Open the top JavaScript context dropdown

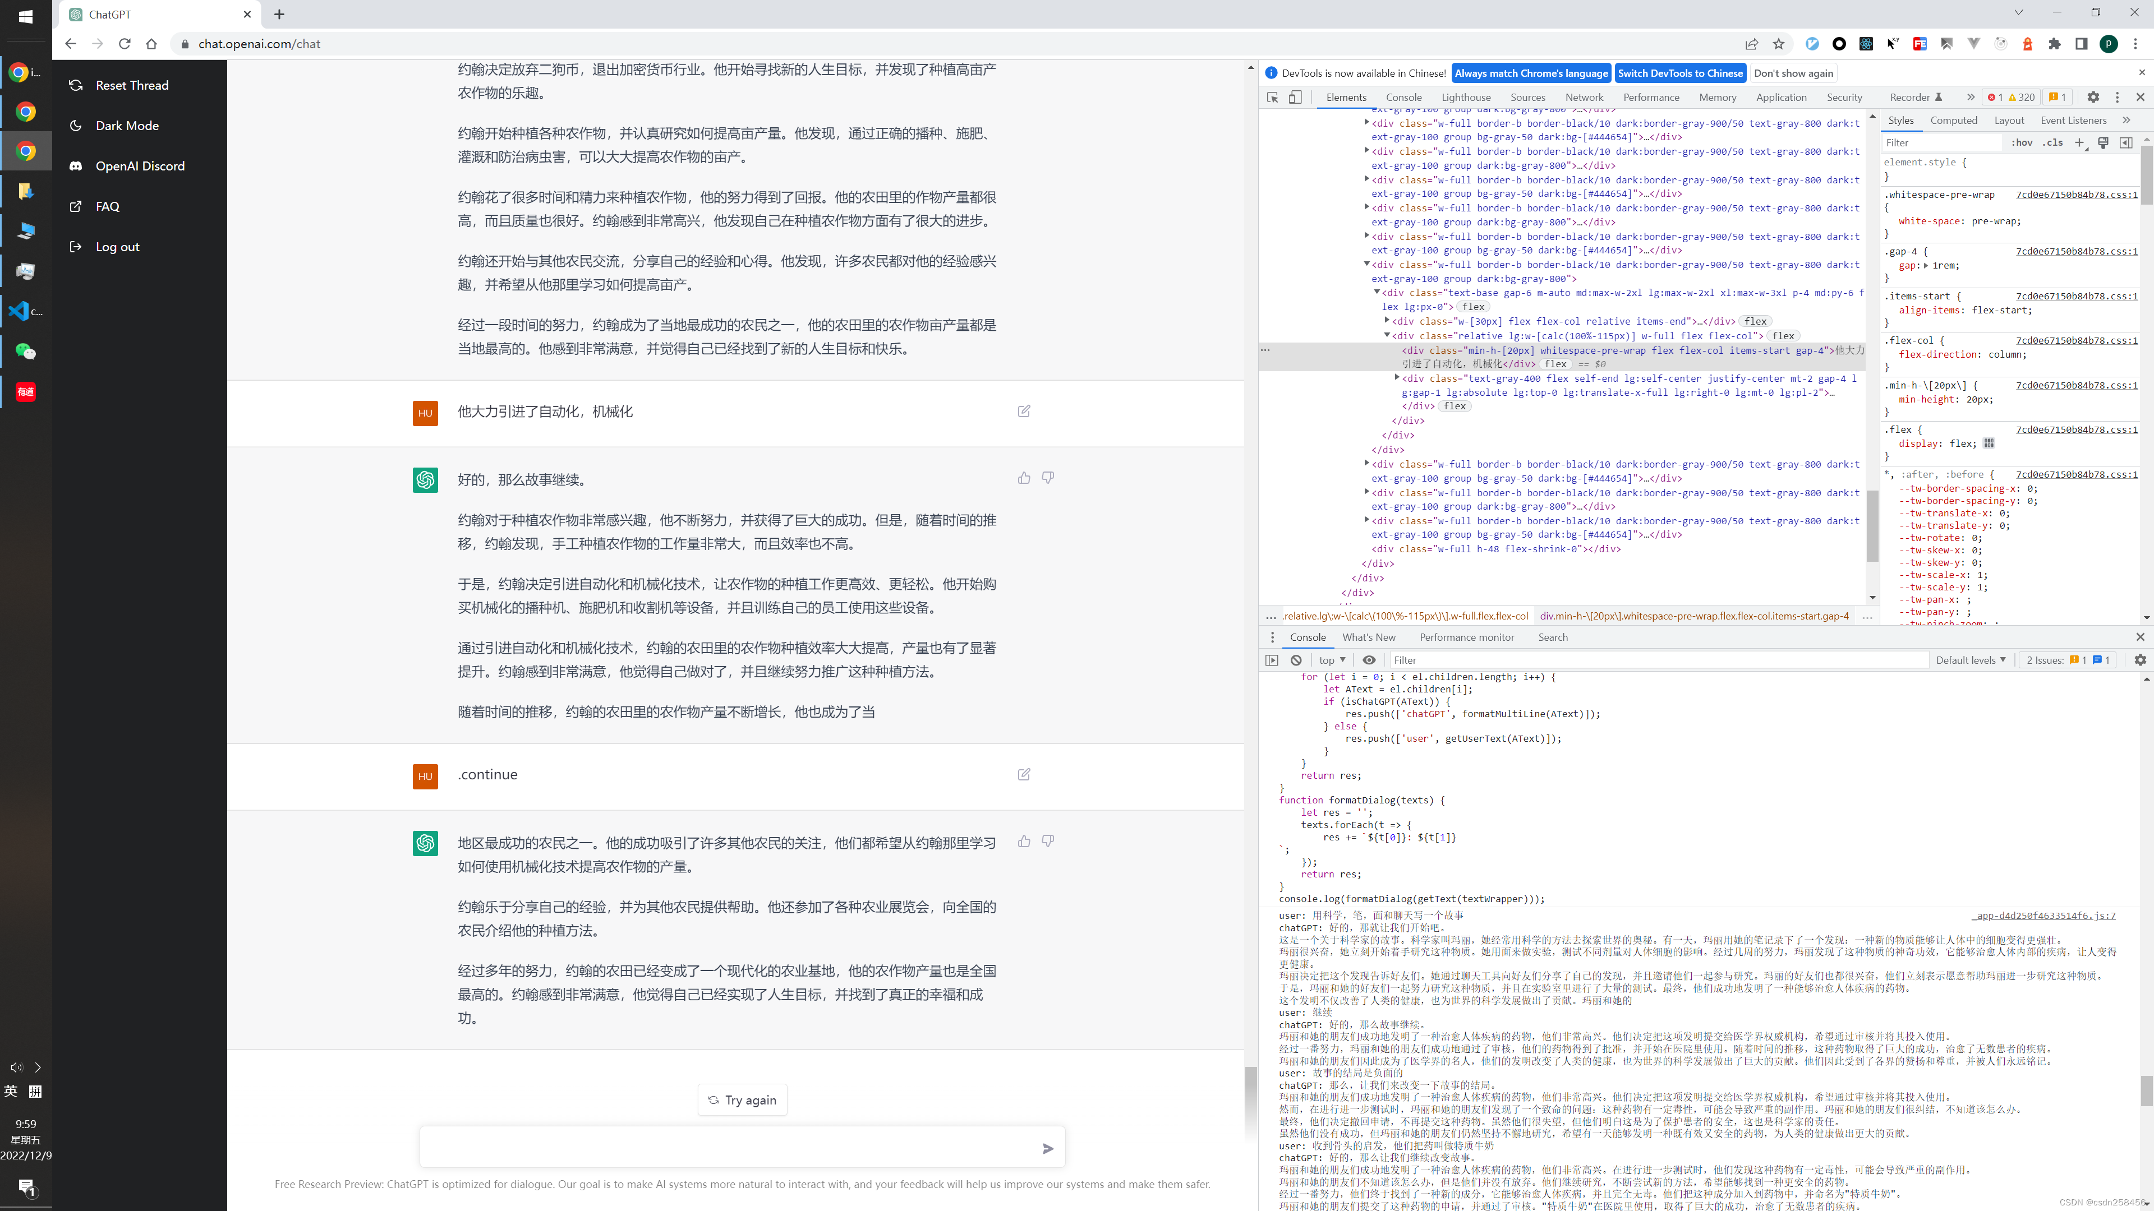(1332, 660)
